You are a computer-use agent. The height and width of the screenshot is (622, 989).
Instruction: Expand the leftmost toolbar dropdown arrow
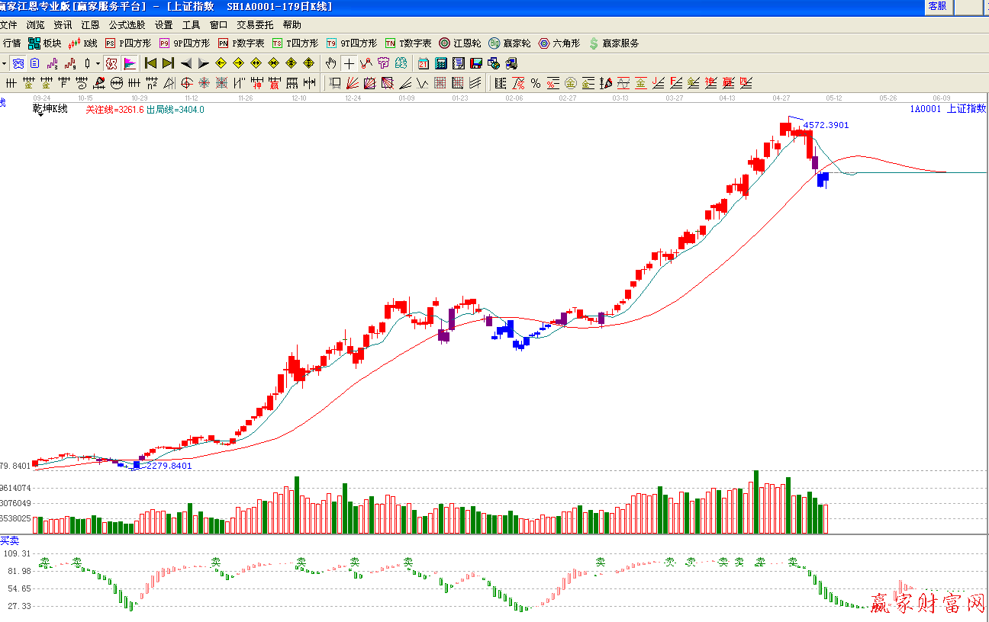[4, 63]
